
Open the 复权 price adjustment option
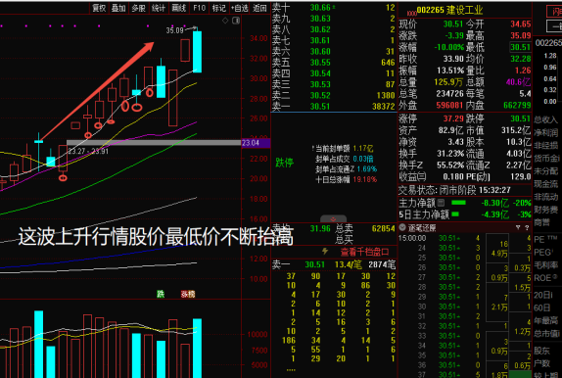[x=99, y=8]
